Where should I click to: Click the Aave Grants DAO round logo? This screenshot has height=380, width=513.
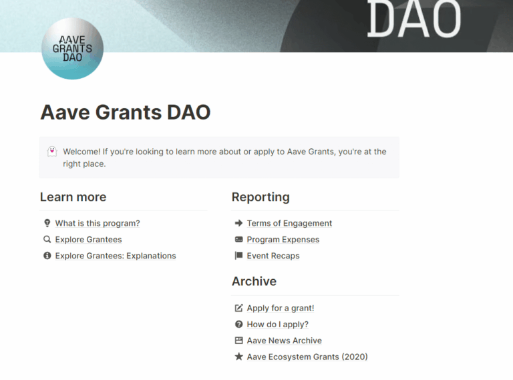point(72,48)
